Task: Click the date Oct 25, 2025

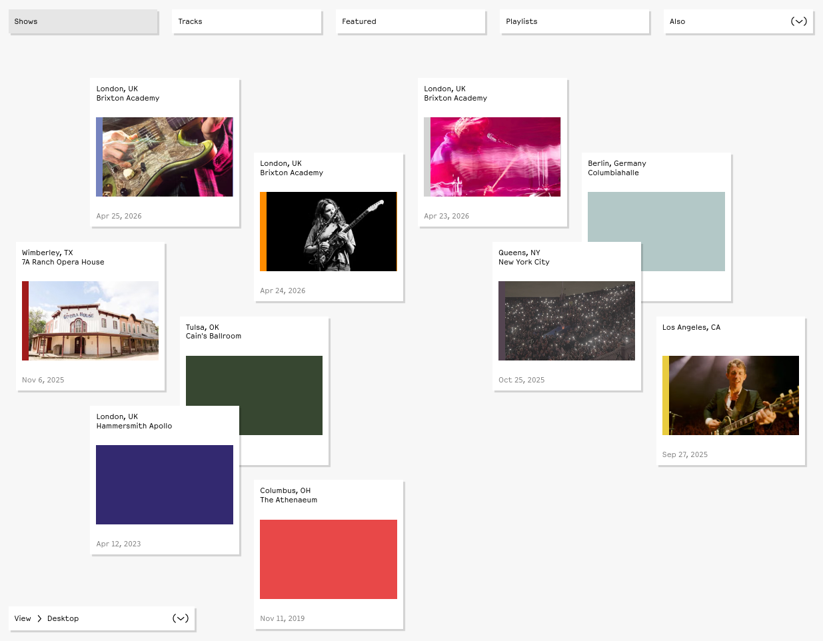Action: pos(522,380)
